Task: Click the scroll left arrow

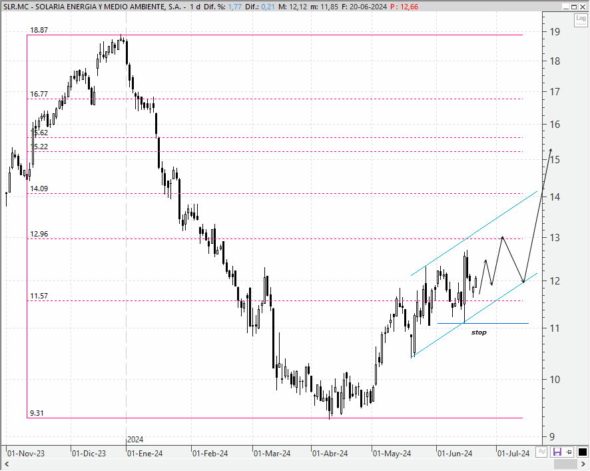Action: [x=7, y=464]
